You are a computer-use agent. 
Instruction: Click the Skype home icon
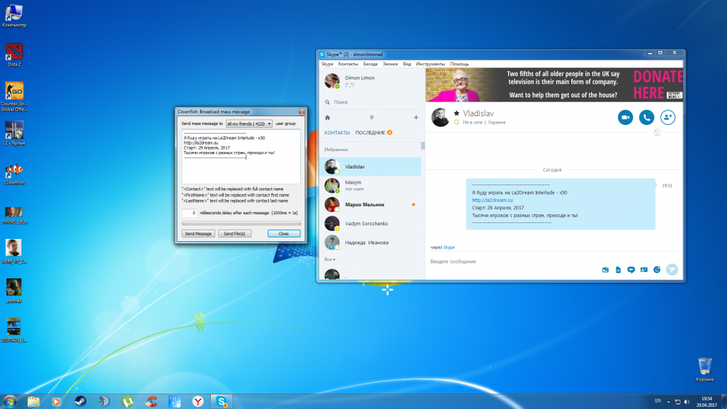point(327,117)
